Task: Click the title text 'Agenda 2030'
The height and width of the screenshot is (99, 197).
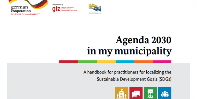Action: (144, 40)
